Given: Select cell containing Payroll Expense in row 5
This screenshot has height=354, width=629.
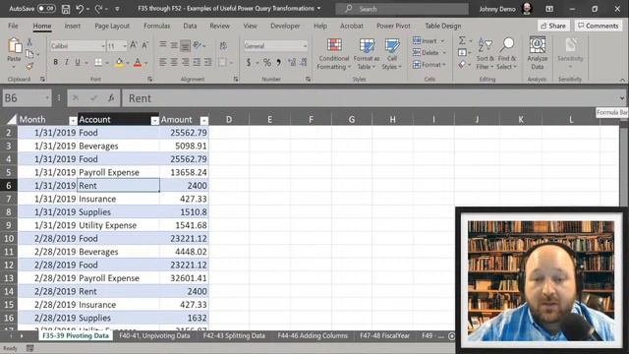Looking at the screenshot, I should [118, 172].
